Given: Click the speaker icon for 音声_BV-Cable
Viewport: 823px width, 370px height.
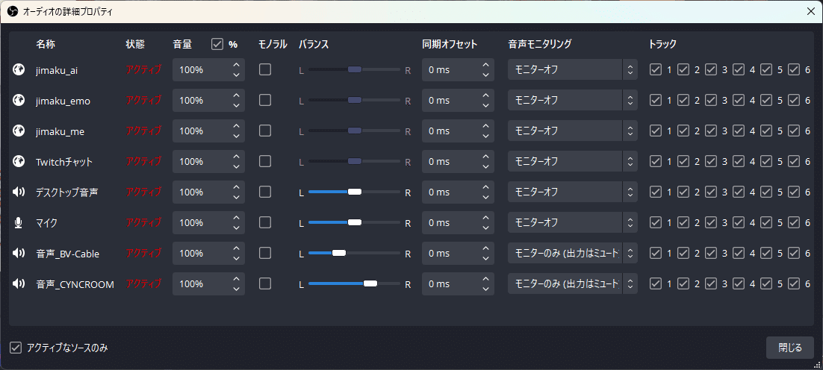Looking at the screenshot, I should pyautogui.click(x=19, y=253).
